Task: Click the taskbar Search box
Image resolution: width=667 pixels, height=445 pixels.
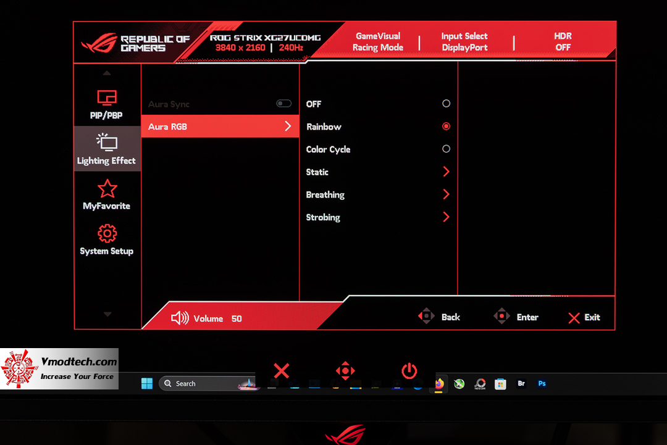Action: 209,383
